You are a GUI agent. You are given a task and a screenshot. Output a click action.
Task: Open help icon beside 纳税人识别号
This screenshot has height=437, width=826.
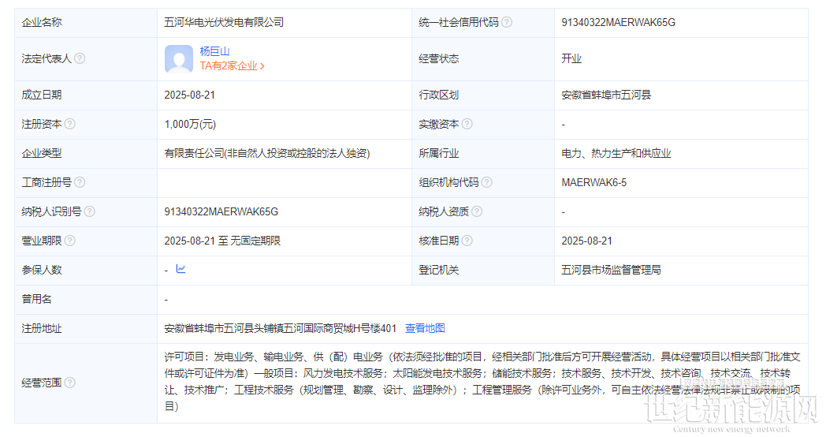(89, 211)
